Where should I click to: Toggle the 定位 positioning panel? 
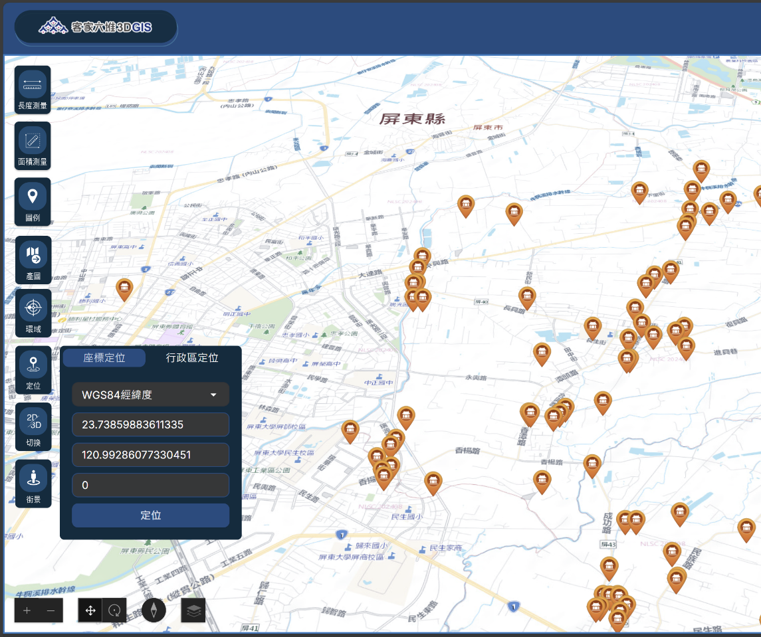point(33,370)
